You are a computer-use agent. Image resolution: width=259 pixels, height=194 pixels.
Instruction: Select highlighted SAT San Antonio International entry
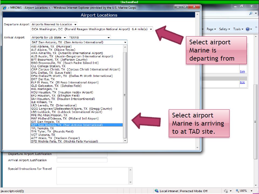tap(77, 125)
